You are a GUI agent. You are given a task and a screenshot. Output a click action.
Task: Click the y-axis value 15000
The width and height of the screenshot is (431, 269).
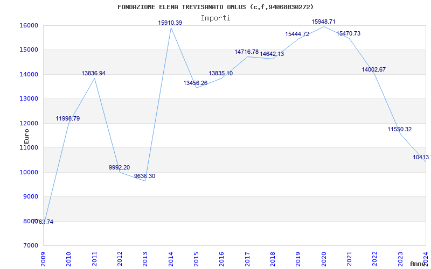click(x=29, y=49)
